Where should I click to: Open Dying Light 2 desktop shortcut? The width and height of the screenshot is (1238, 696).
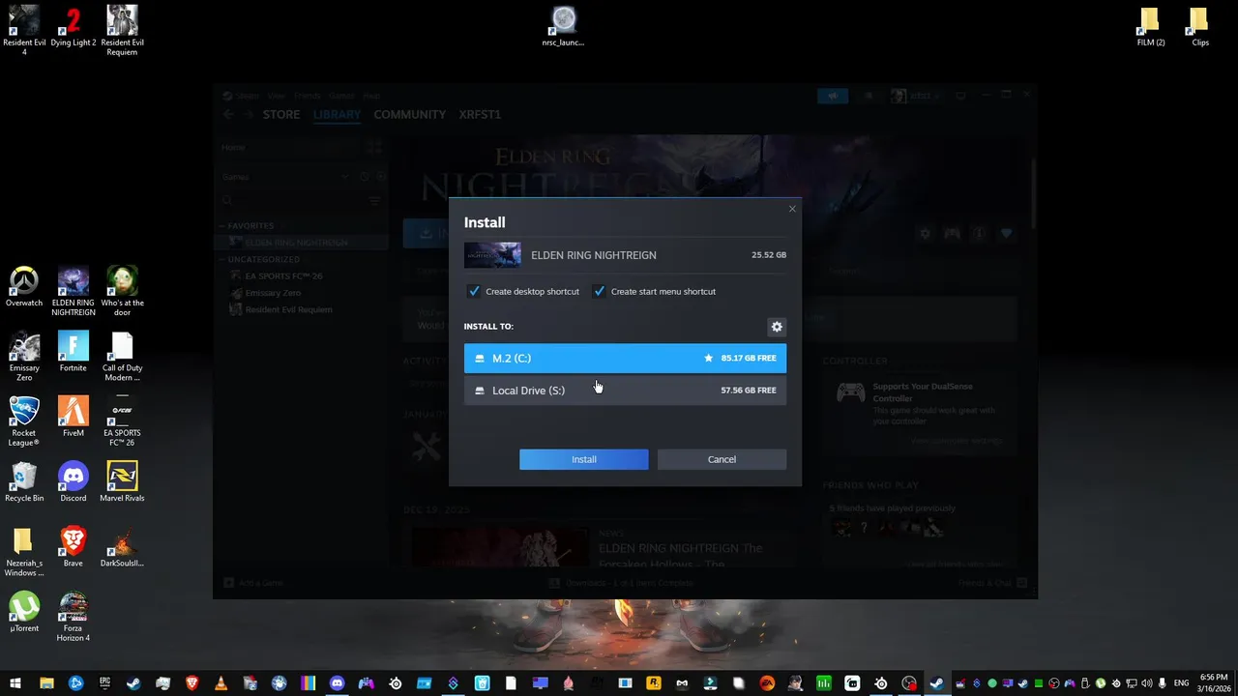point(74,26)
